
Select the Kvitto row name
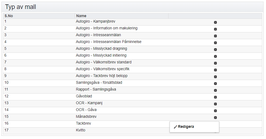(81, 130)
